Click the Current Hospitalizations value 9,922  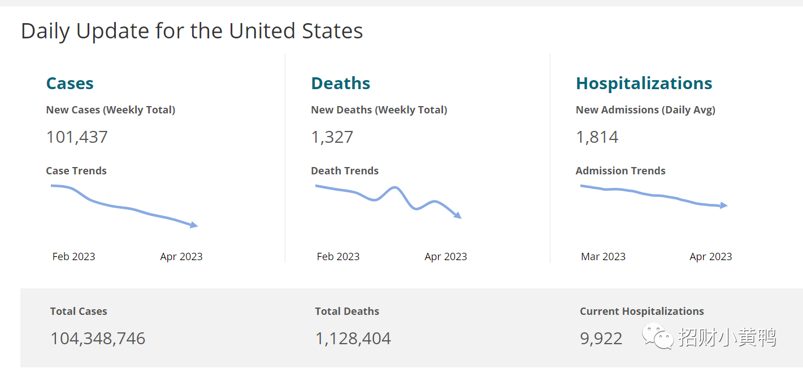[601, 339]
